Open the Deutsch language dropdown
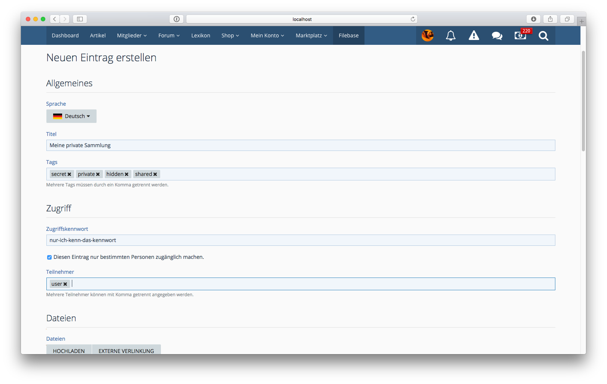The image size is (607, 384). (x=71, y=116)
